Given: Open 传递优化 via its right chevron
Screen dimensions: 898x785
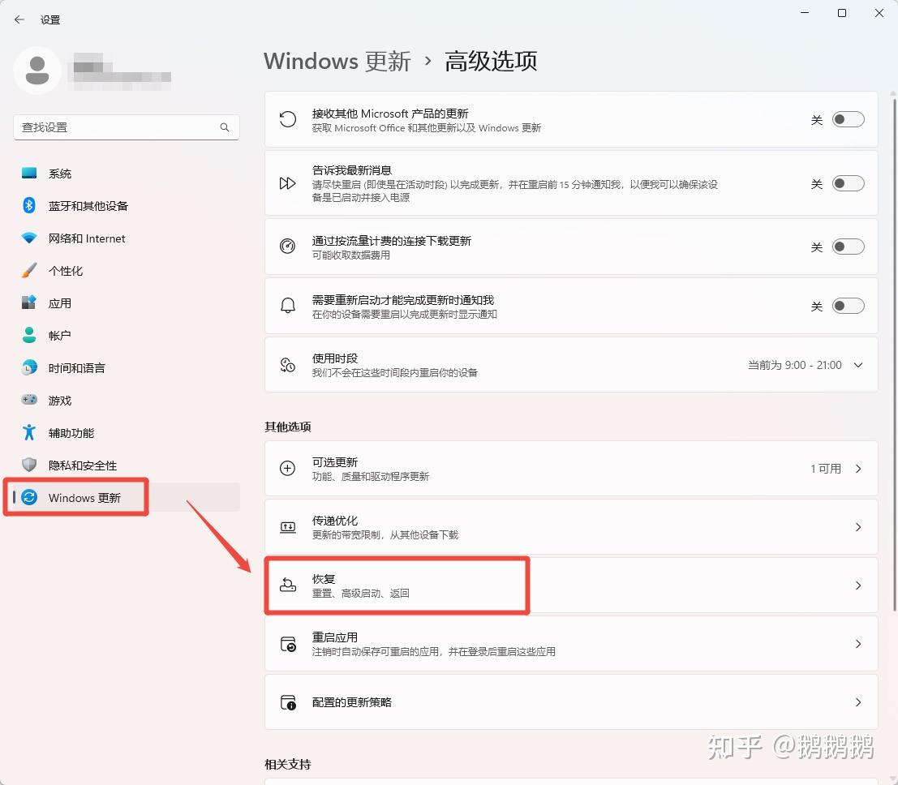Looking at the screenshot, I should pyautogui.click(x=858, y=527).
